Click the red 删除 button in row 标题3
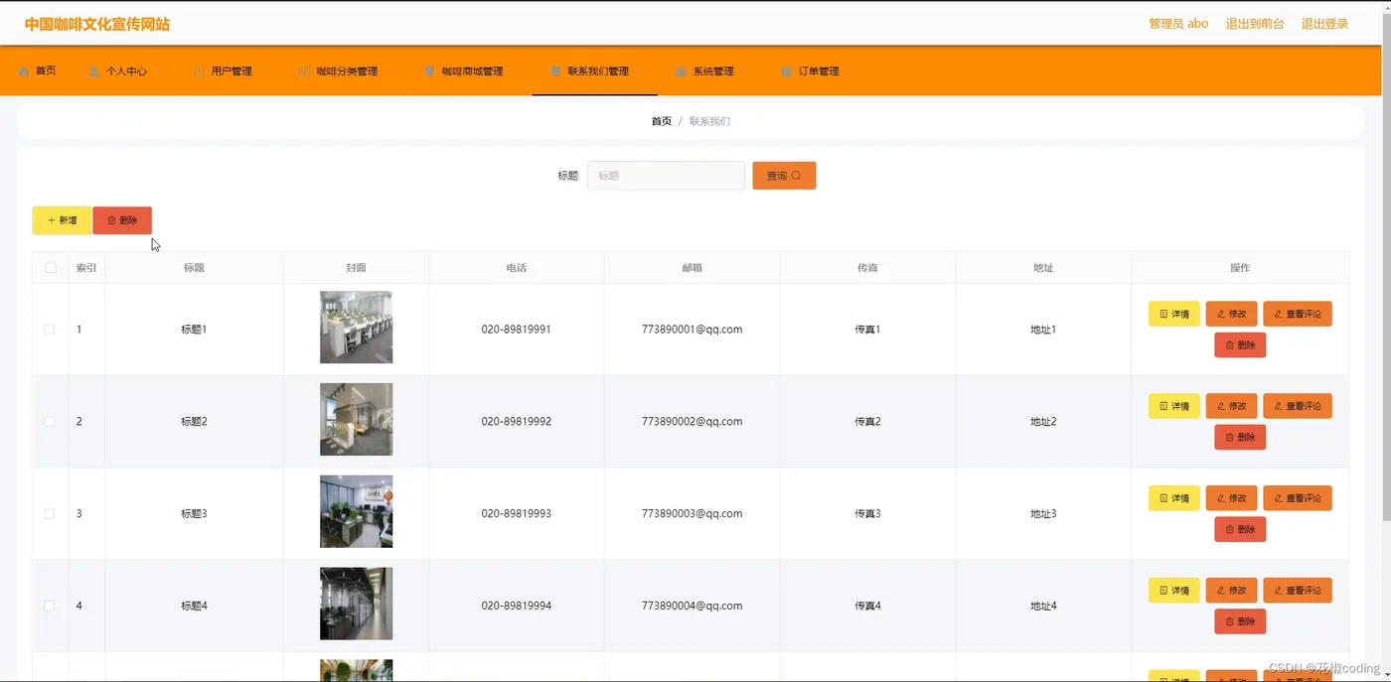This screenshot has width=1391, height=682. (1240, 529)
